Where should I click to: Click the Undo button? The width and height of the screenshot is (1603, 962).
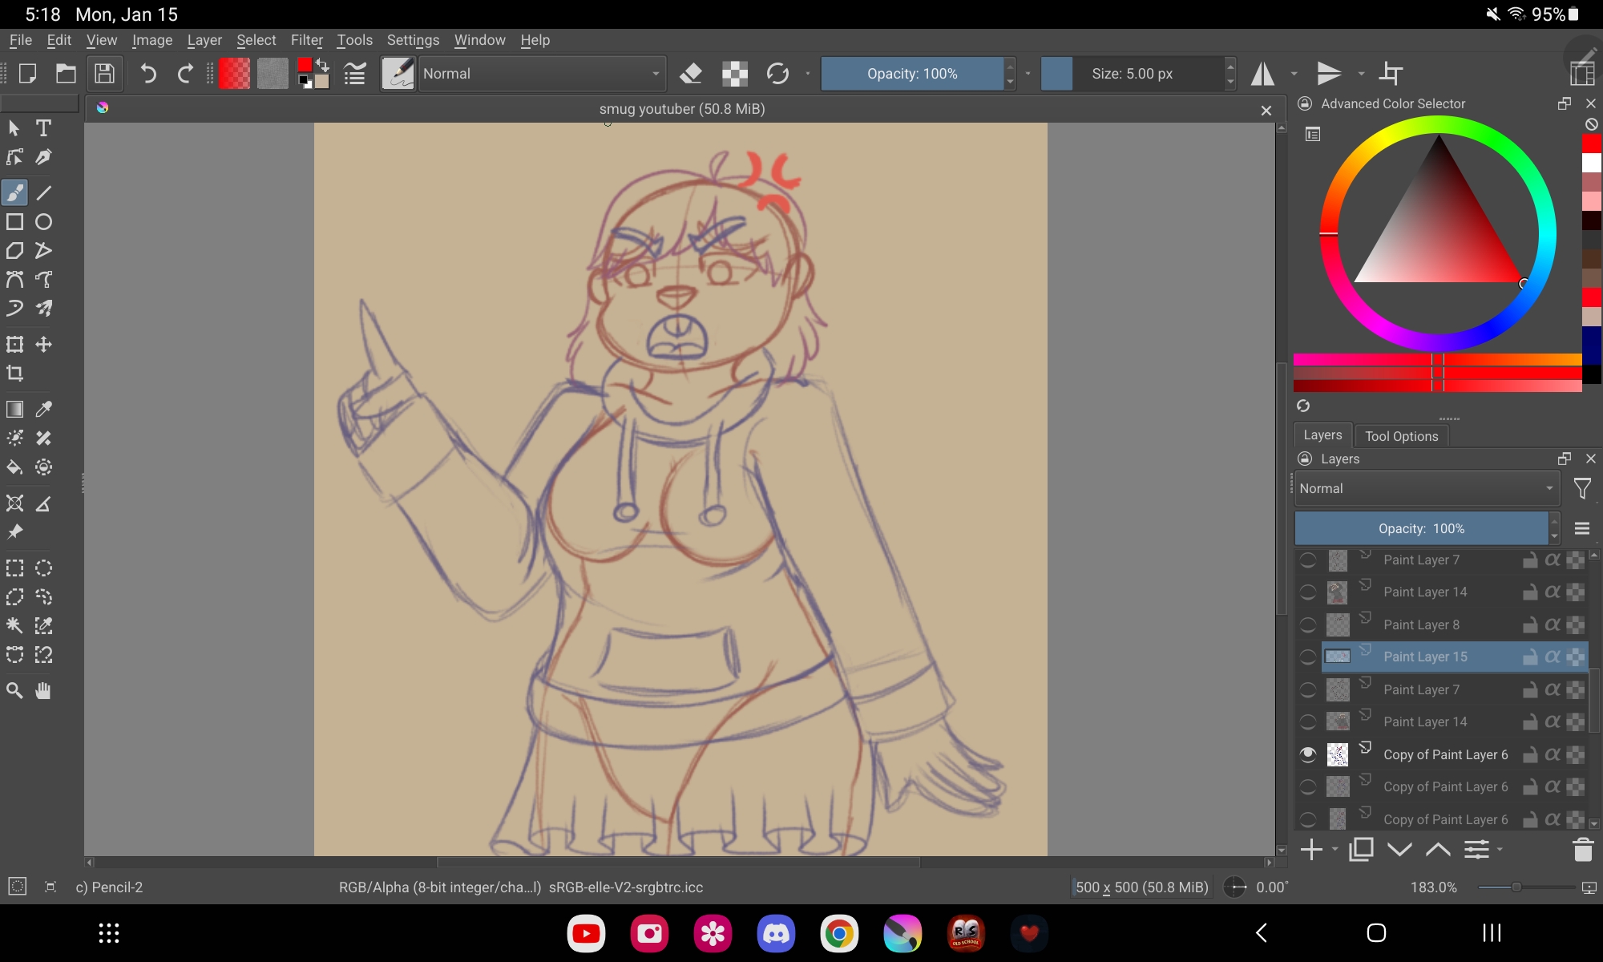[x=148, y=74]
